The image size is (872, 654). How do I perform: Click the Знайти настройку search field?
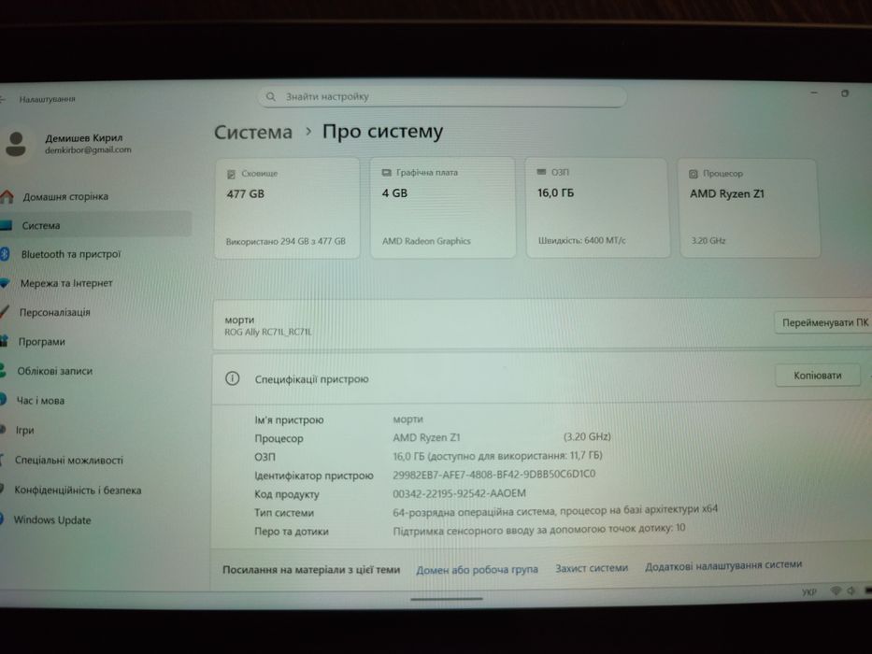pos(442,97)
